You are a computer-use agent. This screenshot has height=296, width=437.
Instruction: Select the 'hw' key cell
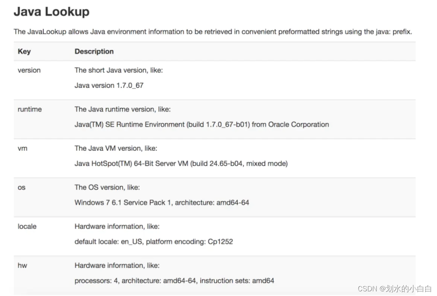point(23,265)
